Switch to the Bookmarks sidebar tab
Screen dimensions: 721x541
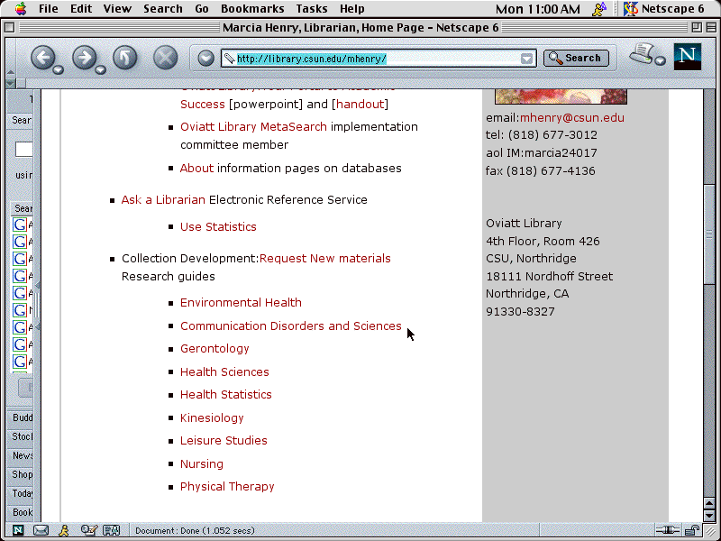pyautogui.click(x=21, y=512)
